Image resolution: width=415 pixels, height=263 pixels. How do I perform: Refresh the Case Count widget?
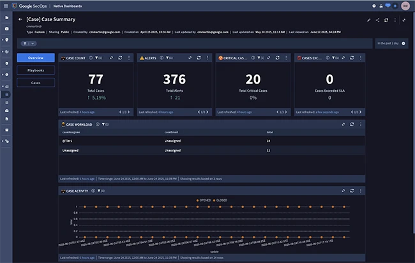tap(120, 57)
